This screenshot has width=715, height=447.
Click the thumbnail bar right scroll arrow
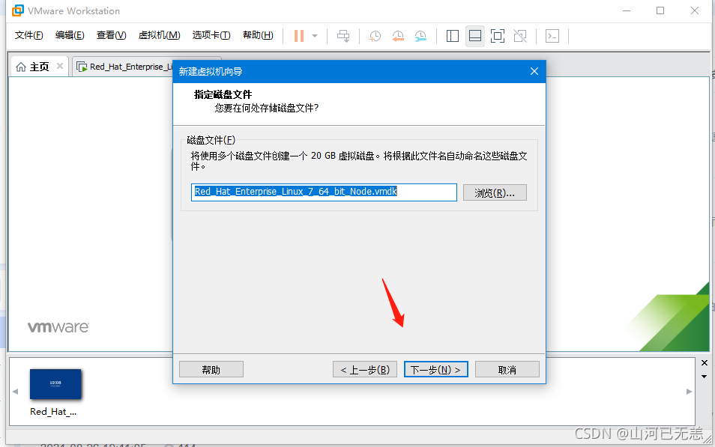click(x=689, y=392)
